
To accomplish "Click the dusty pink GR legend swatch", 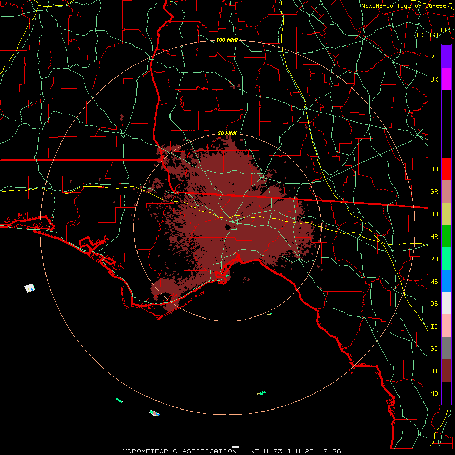I will click(x=446, y=192).
